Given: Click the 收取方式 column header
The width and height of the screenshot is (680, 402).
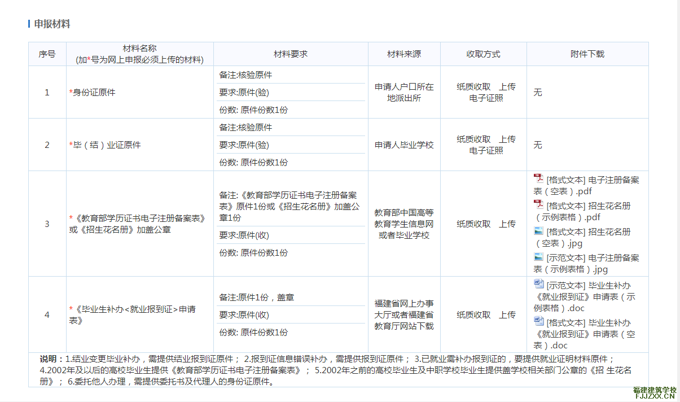Looking at the screenshot, I should [483, 54].
